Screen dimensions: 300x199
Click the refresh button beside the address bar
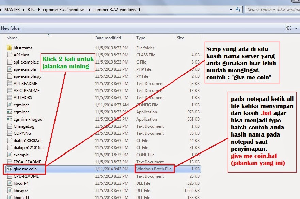tap(238, 10)
